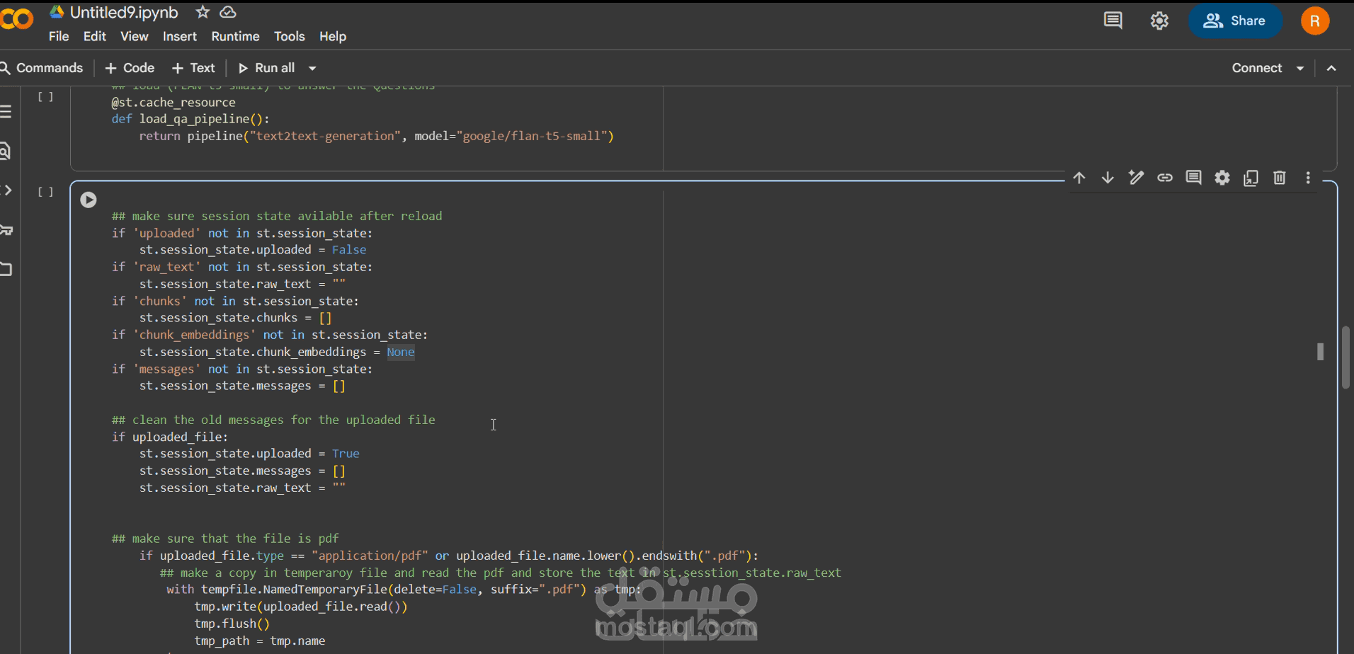Click "google/flan-t5-small" model string
Screen dimensions: 1354x654
535,136
